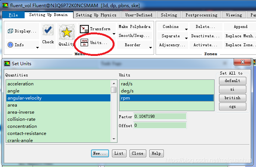Open the mesh Display dialog
256x167 pixels.
point(22,31)
